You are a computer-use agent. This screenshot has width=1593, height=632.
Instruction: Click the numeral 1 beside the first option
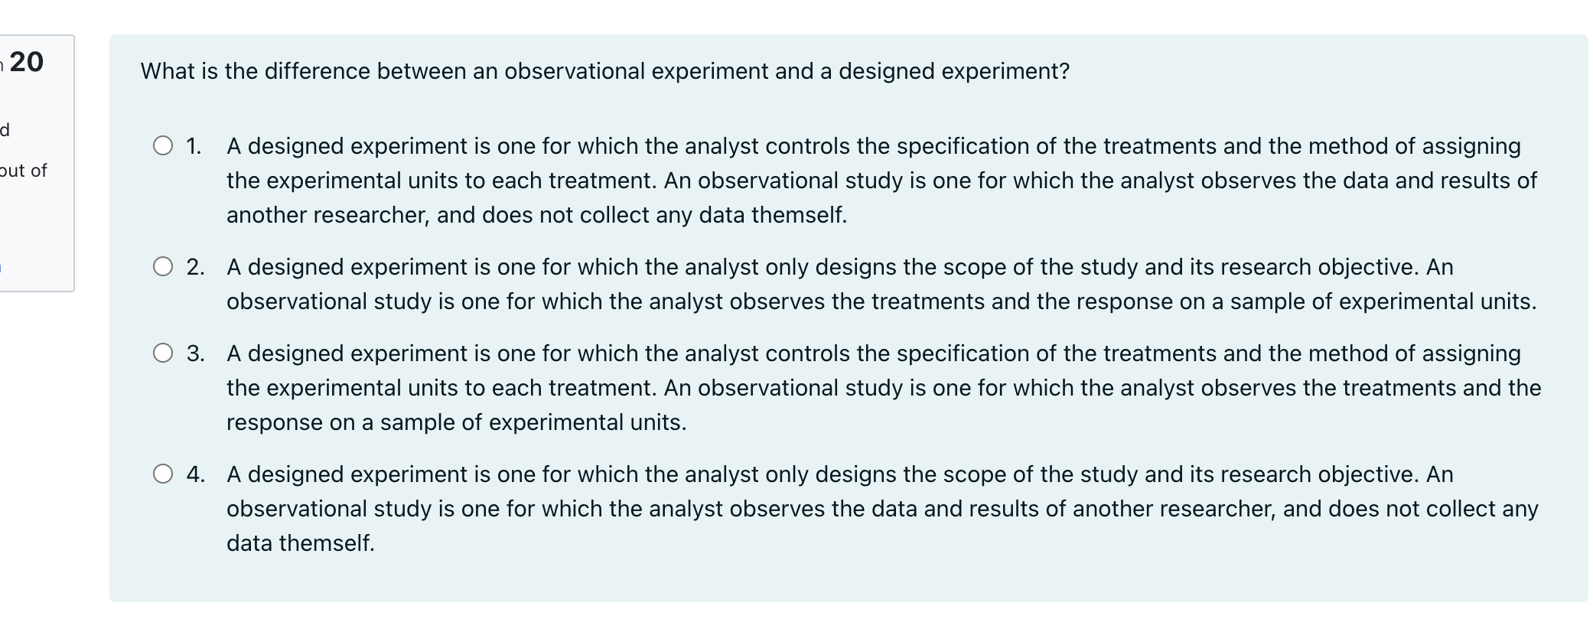point(194,145)
